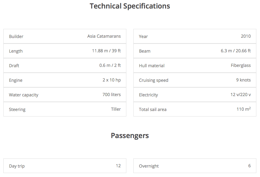Click the Total sail area label
The image size is (260, 177).
click(x=153, y=109)
